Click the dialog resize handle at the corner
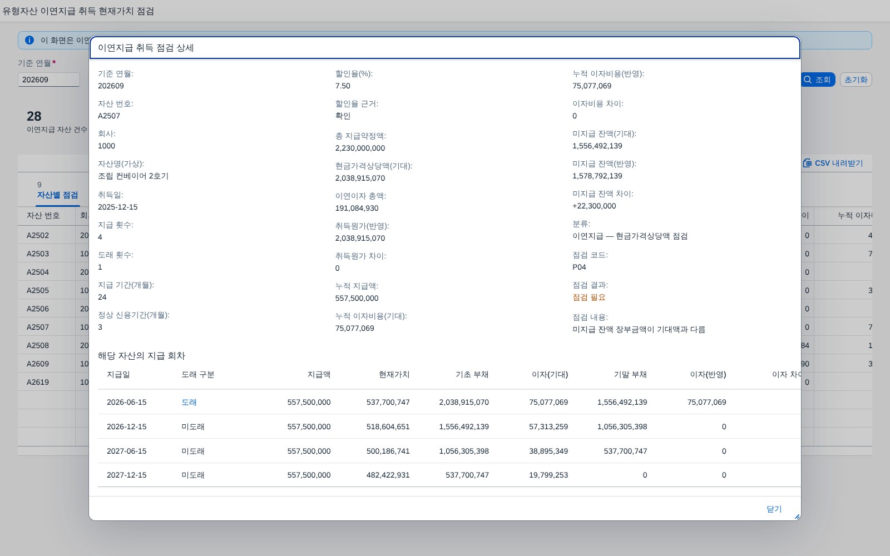Screen dimensions: 890x556 click(797, 517)
